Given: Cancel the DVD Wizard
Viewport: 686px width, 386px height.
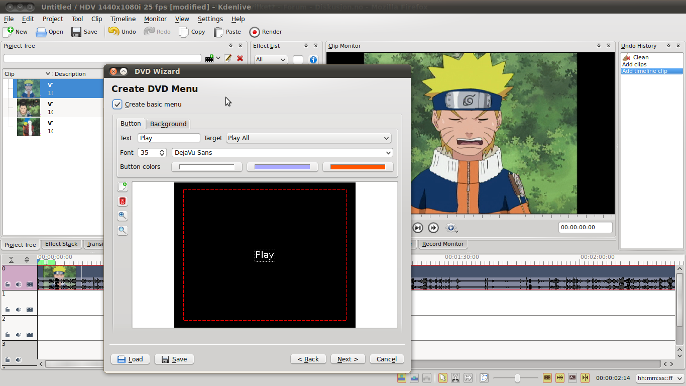Looking at the screenshot, I should pyautogui.click(x=387, y=359).
